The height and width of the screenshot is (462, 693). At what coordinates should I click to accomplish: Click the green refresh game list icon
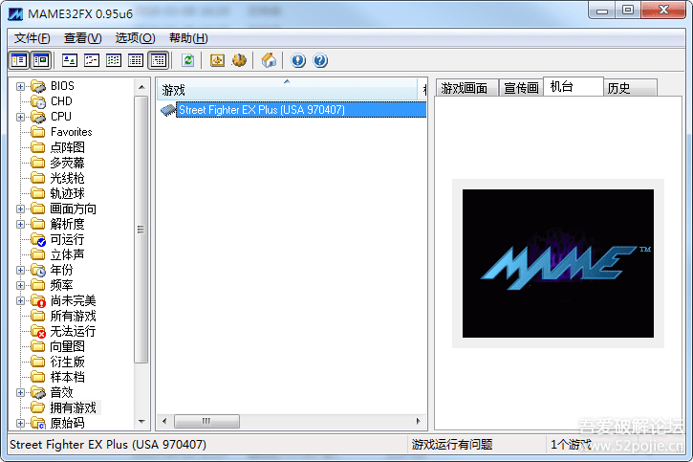click(x=188, y=60)
